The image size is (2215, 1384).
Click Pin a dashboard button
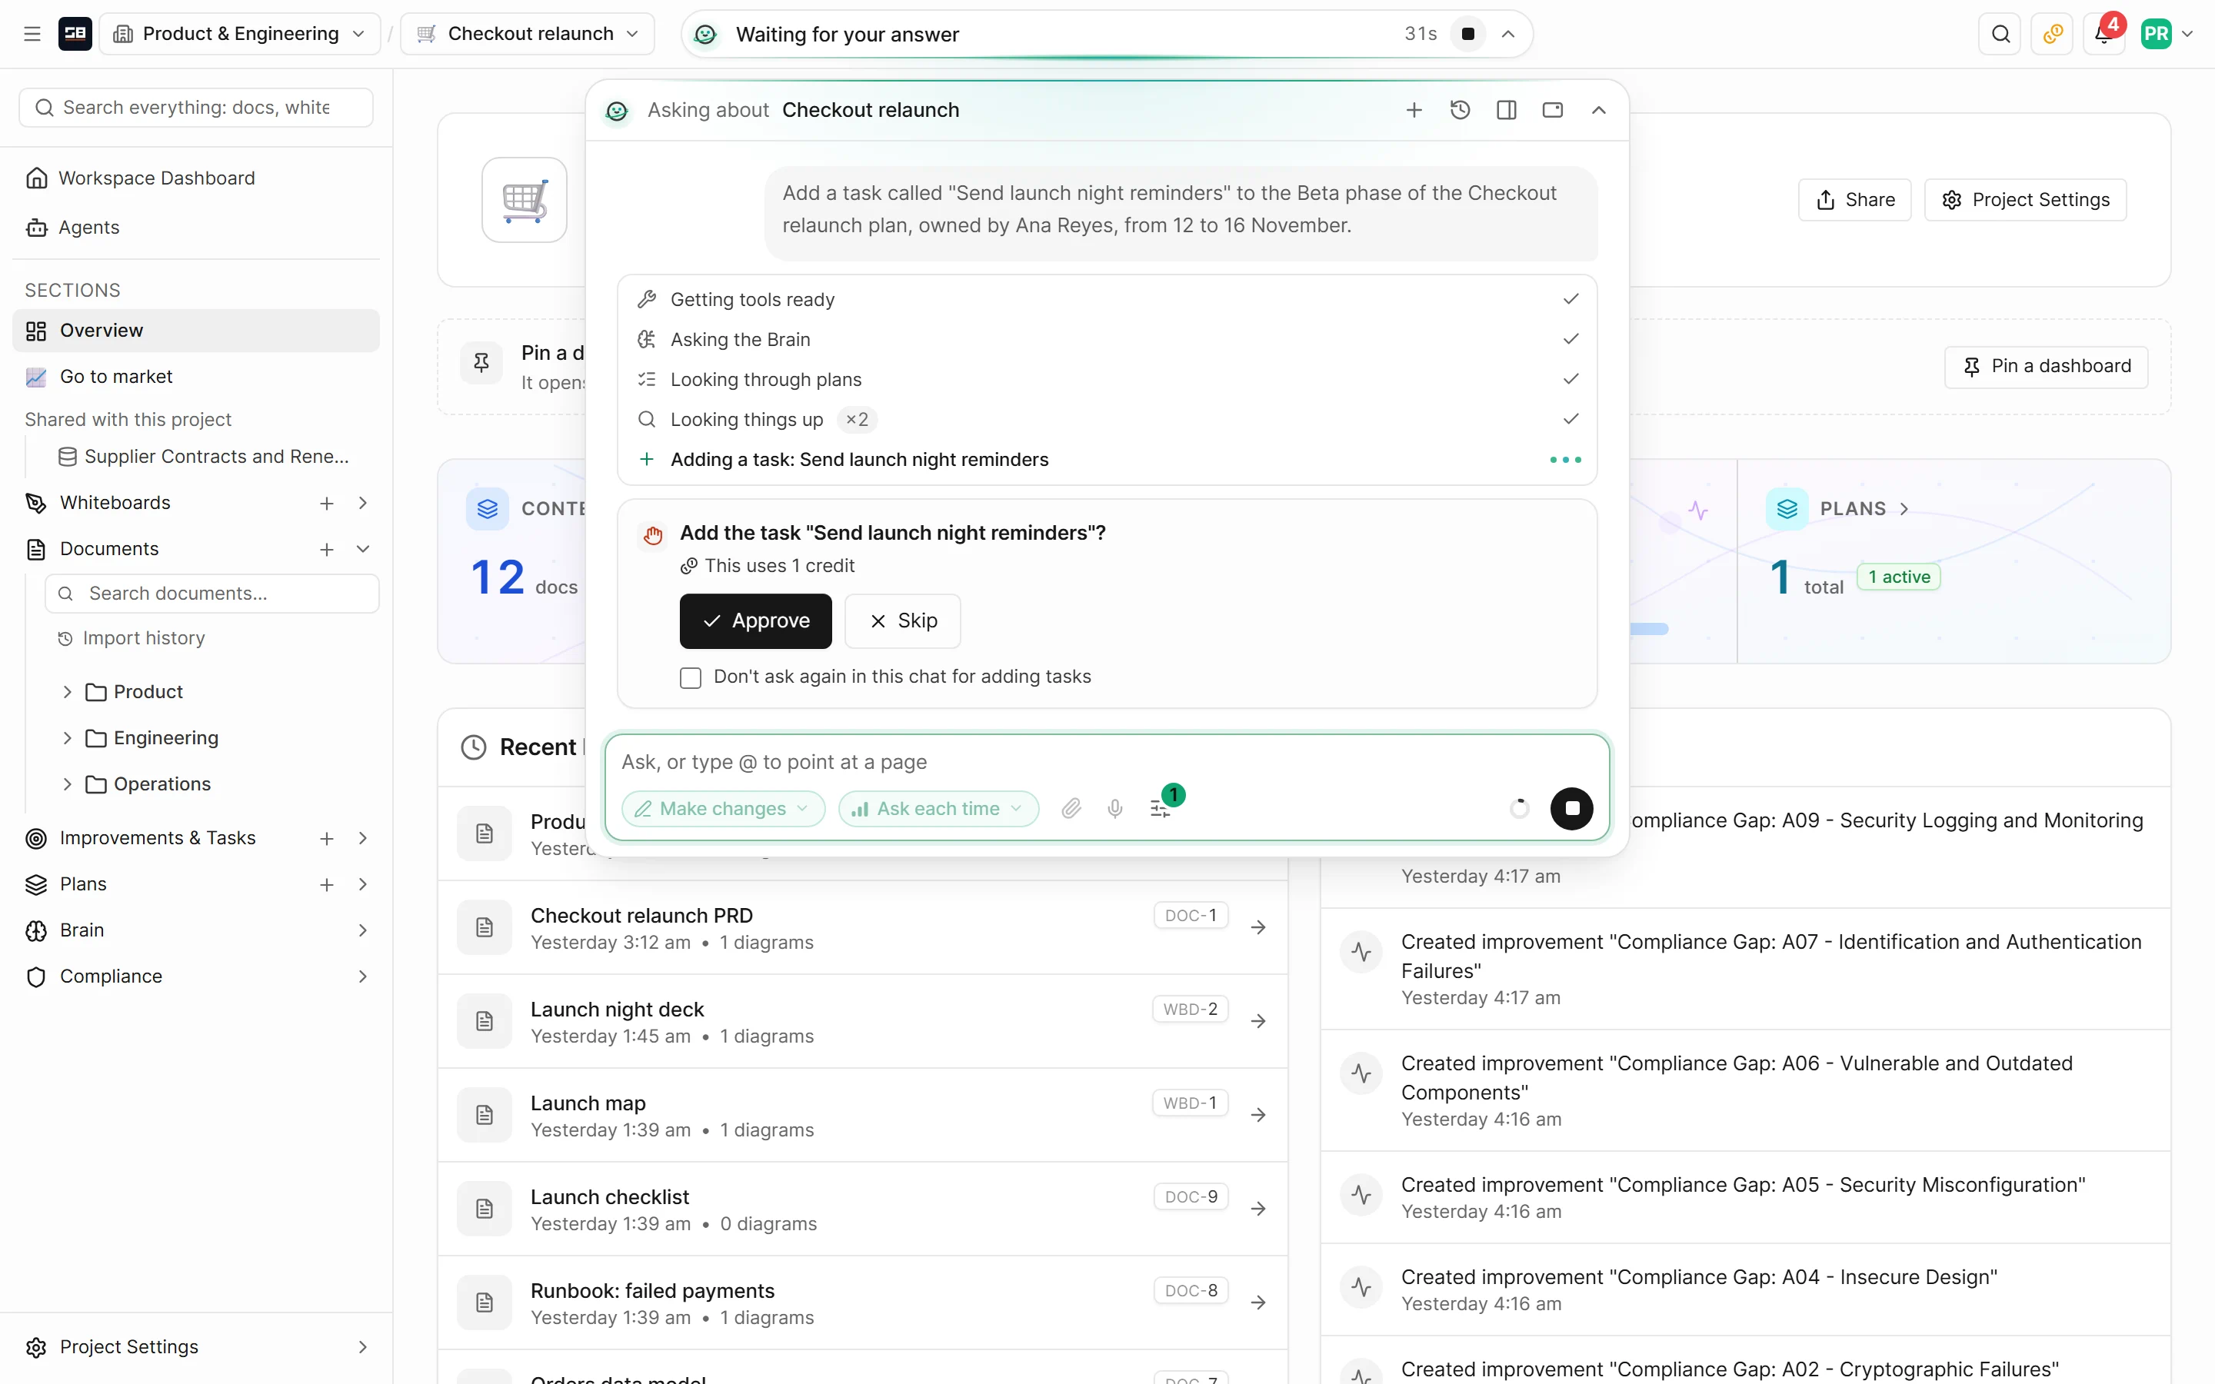tap(2046, 366)
